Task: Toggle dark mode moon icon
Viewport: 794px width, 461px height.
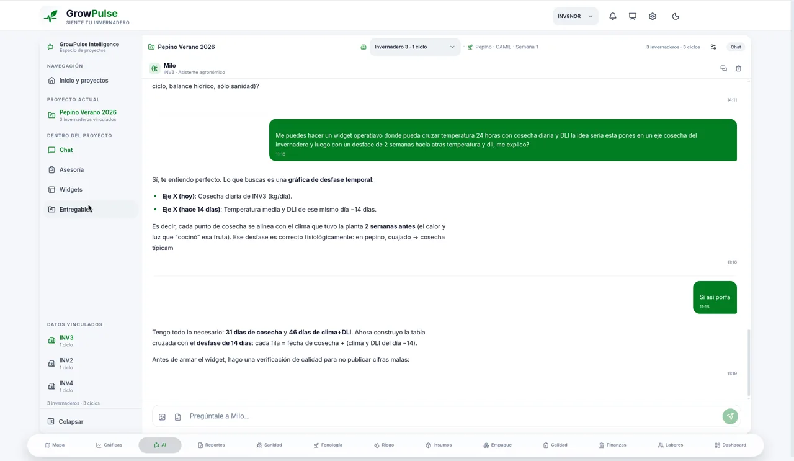Action: [x=676, y=16]
